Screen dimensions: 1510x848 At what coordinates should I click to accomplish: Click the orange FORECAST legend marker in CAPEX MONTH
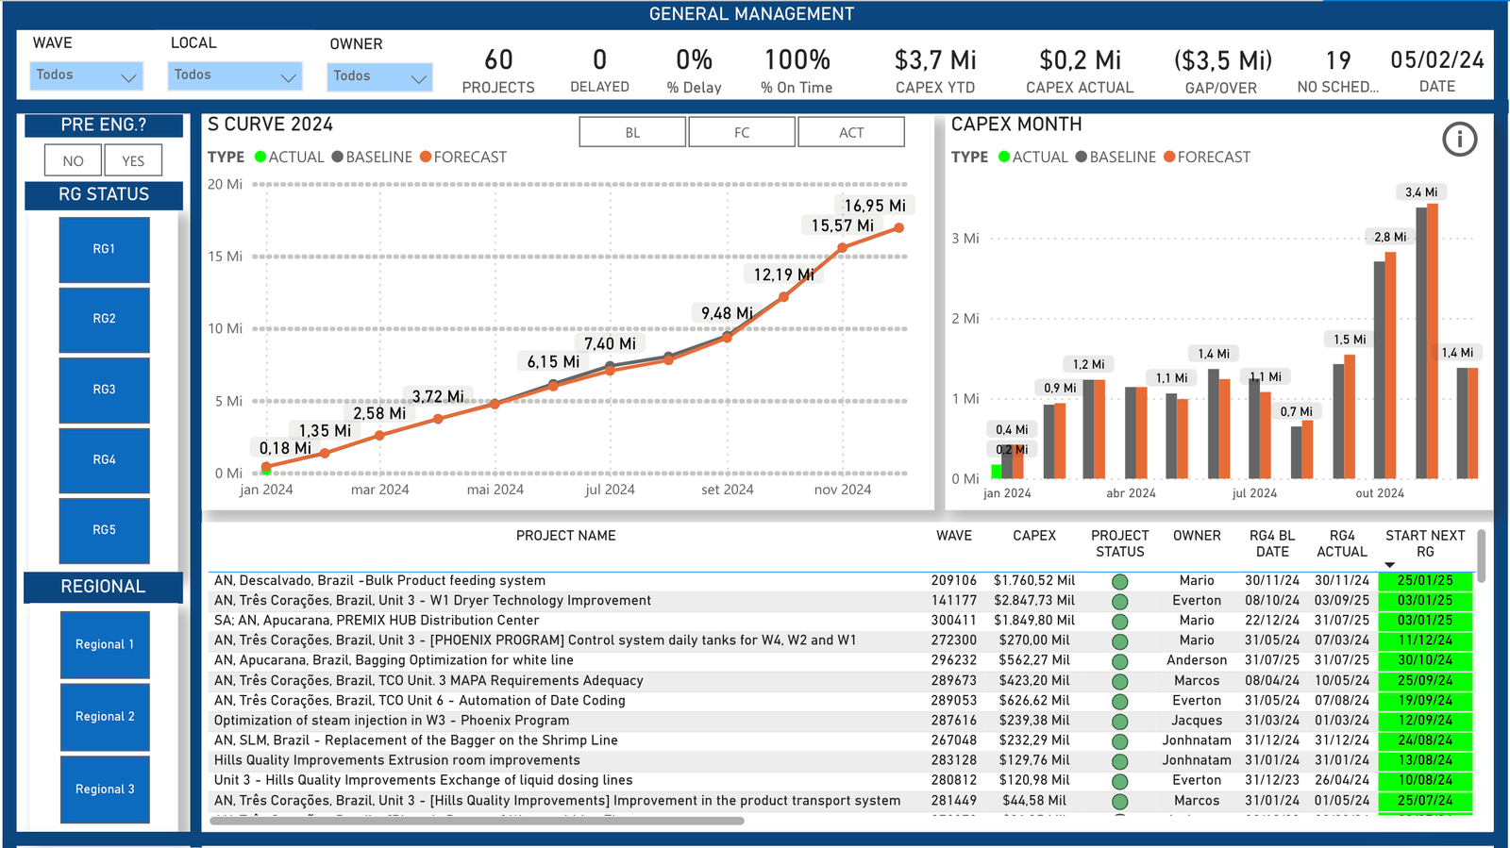1169,157
